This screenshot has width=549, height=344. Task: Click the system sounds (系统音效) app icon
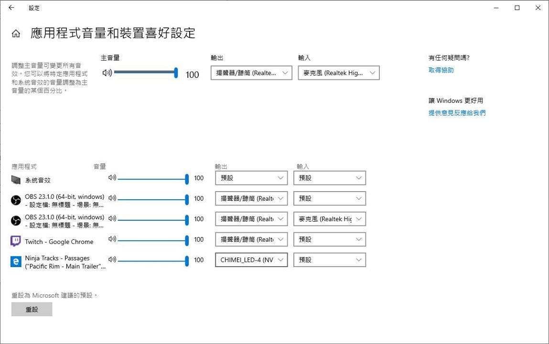coord(15,179)
